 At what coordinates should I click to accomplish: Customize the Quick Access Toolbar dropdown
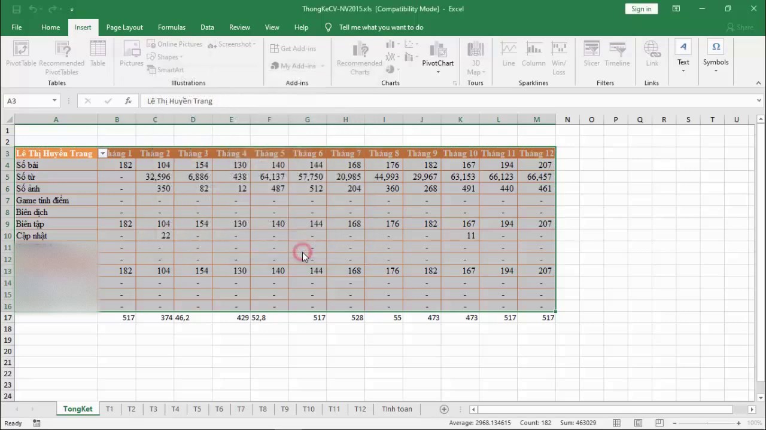click(72, 9)
